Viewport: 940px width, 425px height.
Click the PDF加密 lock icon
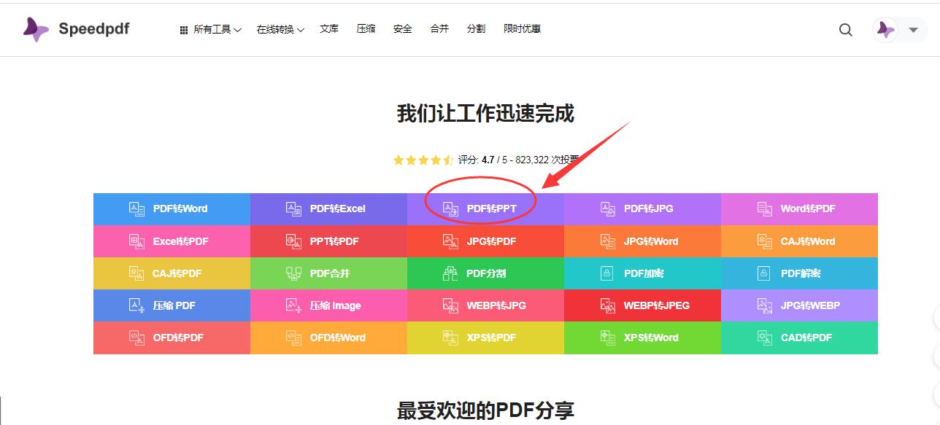[x=607, y=273]
